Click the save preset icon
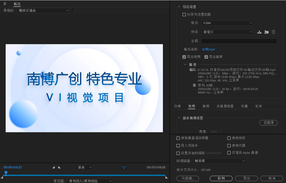Image resolution: width=286 pixels, height=183 pixels. pos(259,32)
